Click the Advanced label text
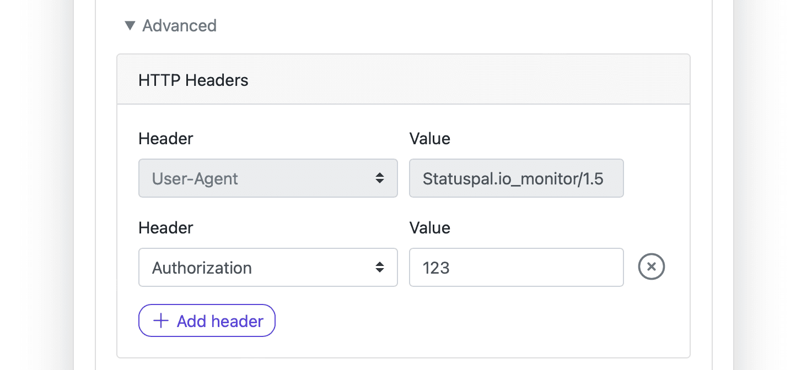Viewport: 796px width, 370px height. coord(180,25)
